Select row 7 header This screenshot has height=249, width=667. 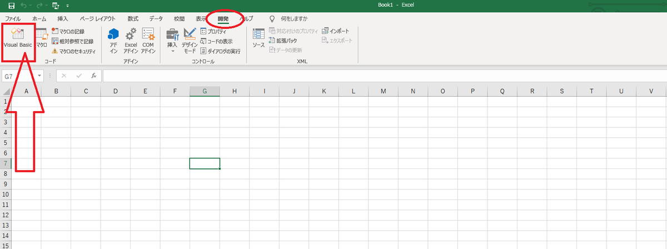(6, 163)
